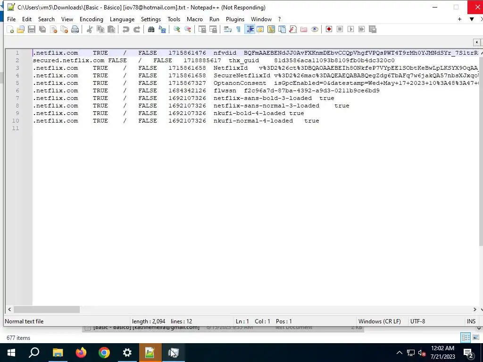Image resolution: width=483 pixels, height=362 pixels.
Task: Open the Encoding menu
Action: coord(91,19)
